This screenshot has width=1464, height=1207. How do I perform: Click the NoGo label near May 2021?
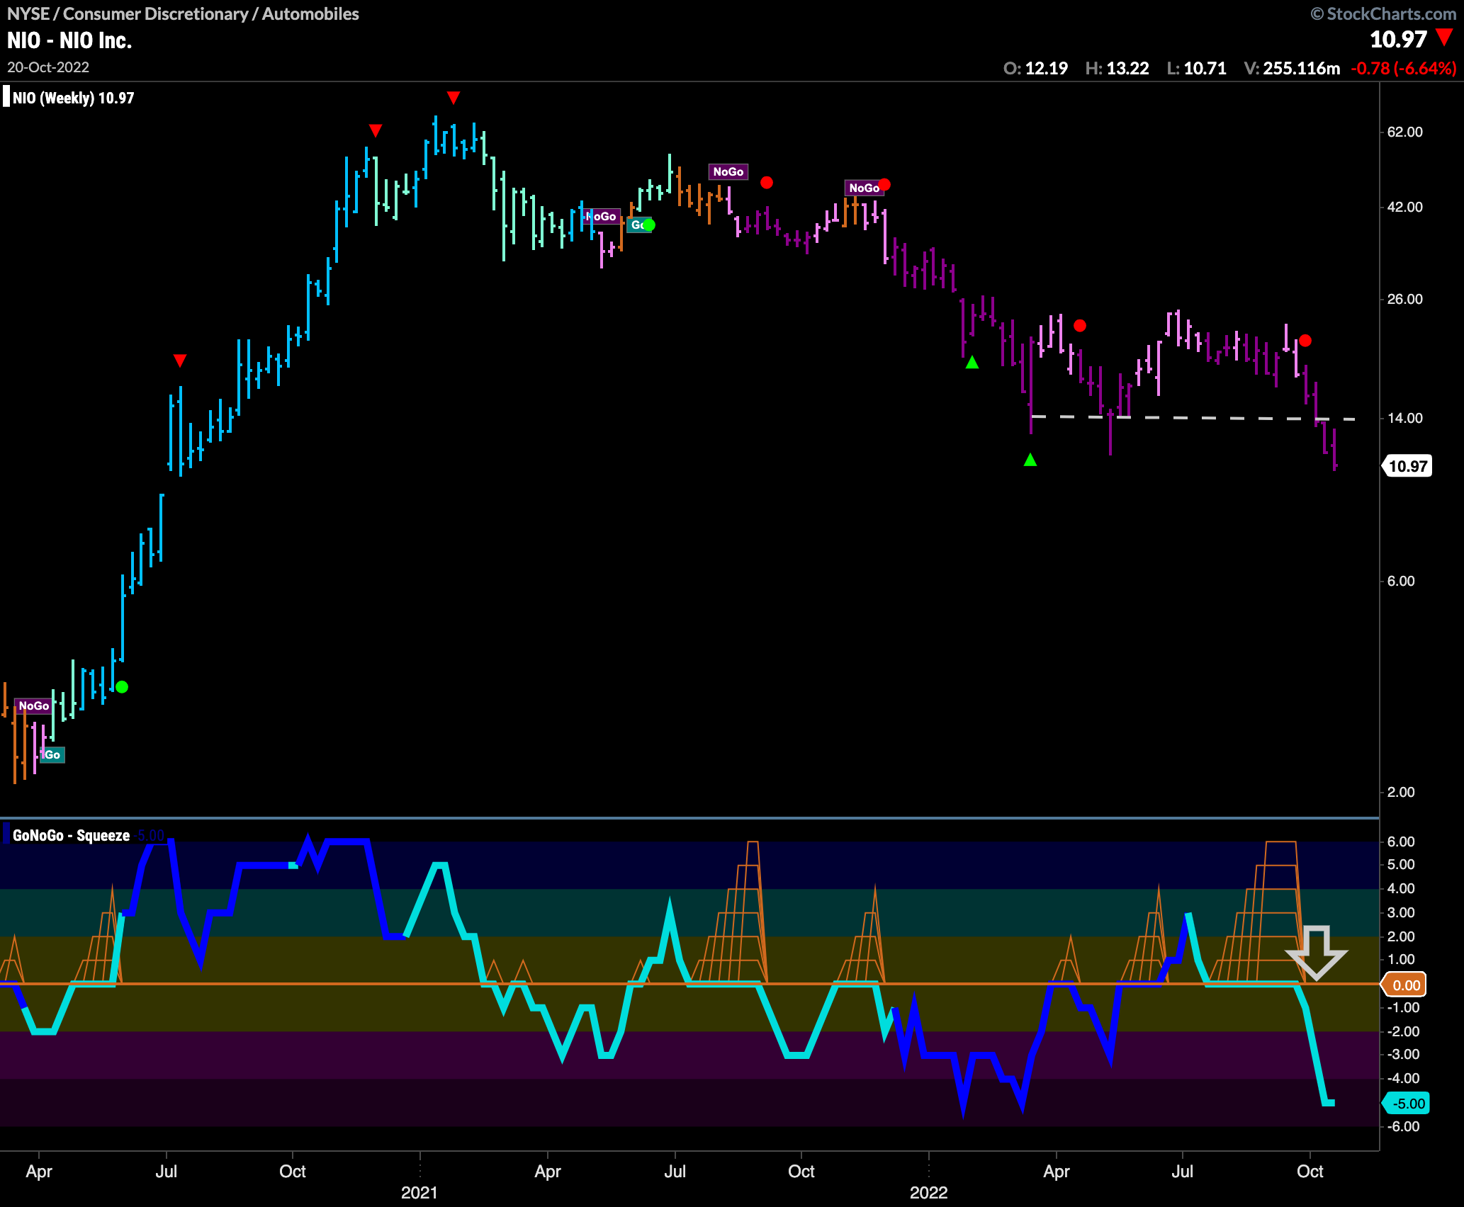coord(602,217)
